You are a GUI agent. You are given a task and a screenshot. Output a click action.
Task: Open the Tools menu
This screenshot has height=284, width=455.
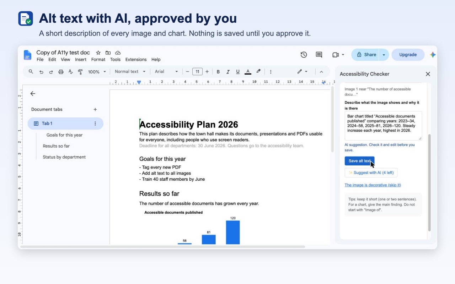115,60
